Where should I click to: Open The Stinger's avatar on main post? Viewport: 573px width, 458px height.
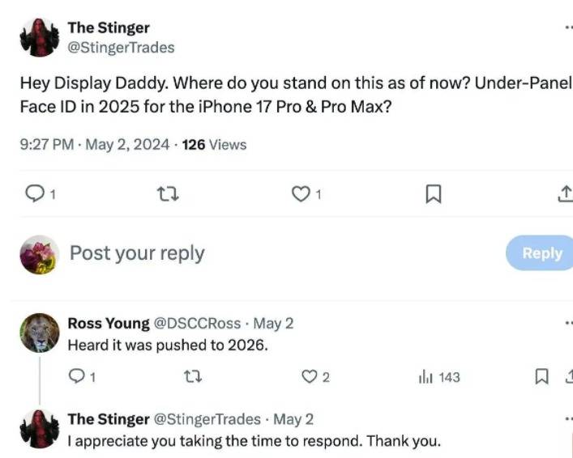tap(39, 37)
